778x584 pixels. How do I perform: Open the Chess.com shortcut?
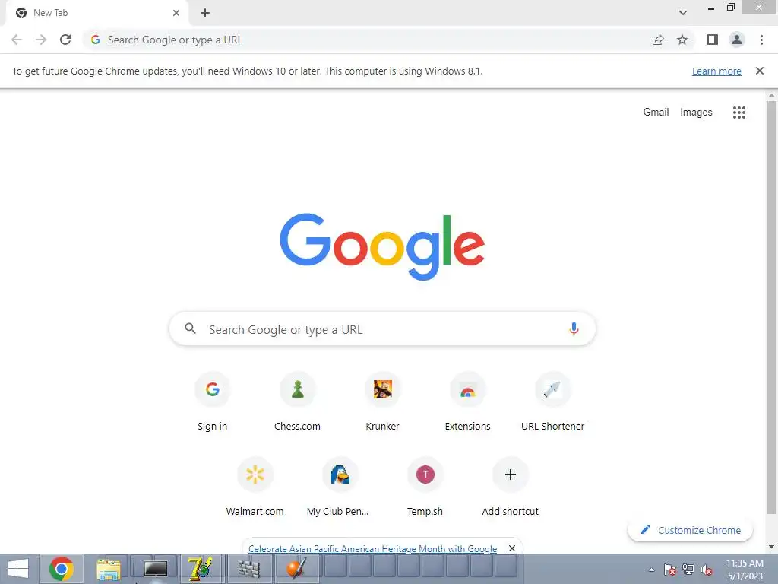tap(297, 401)
